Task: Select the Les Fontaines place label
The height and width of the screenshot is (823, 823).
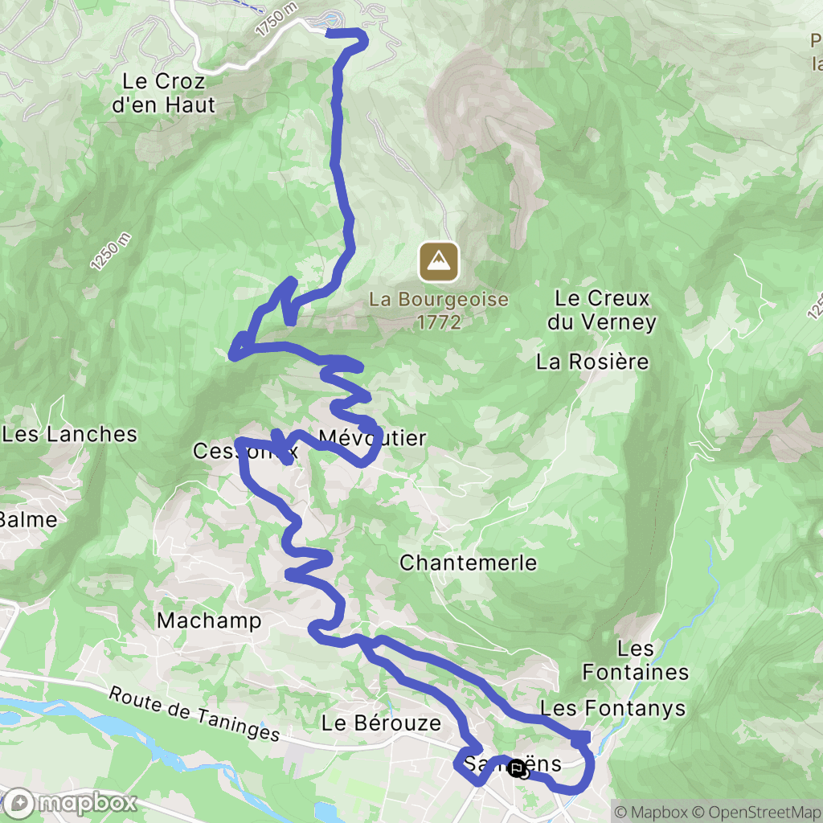Action: pyautogui.click(x=635, y=661)
